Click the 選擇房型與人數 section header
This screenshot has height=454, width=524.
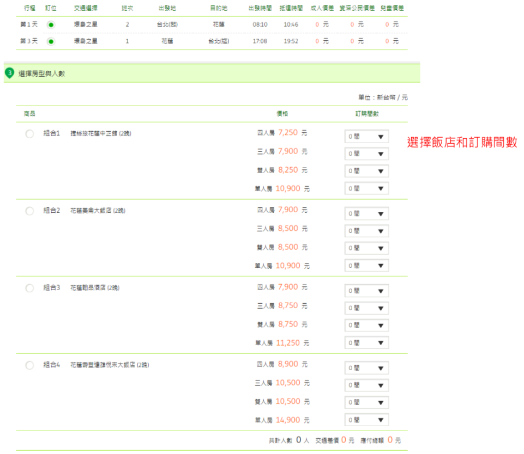(42, 73)
